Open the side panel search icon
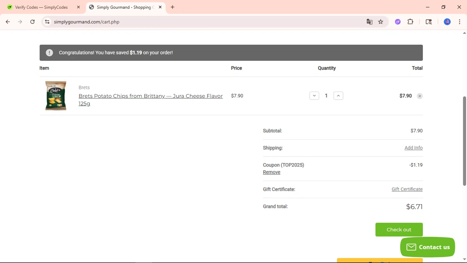This screenshot has height=263, width=467. tap(429, 22)
